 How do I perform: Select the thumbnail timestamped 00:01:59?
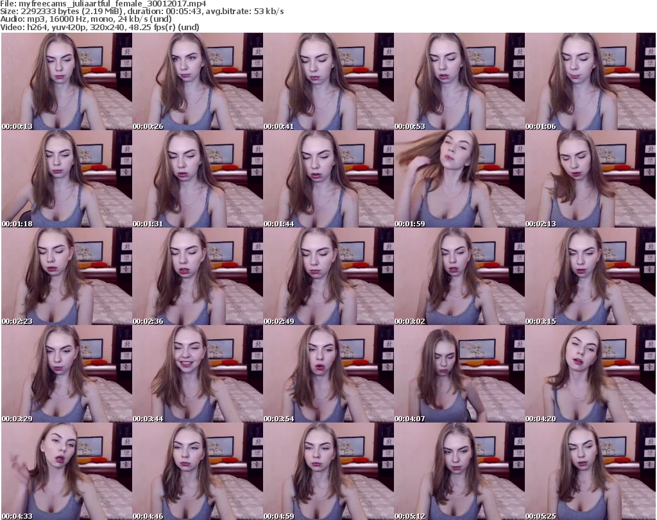(x=459, y=179)
